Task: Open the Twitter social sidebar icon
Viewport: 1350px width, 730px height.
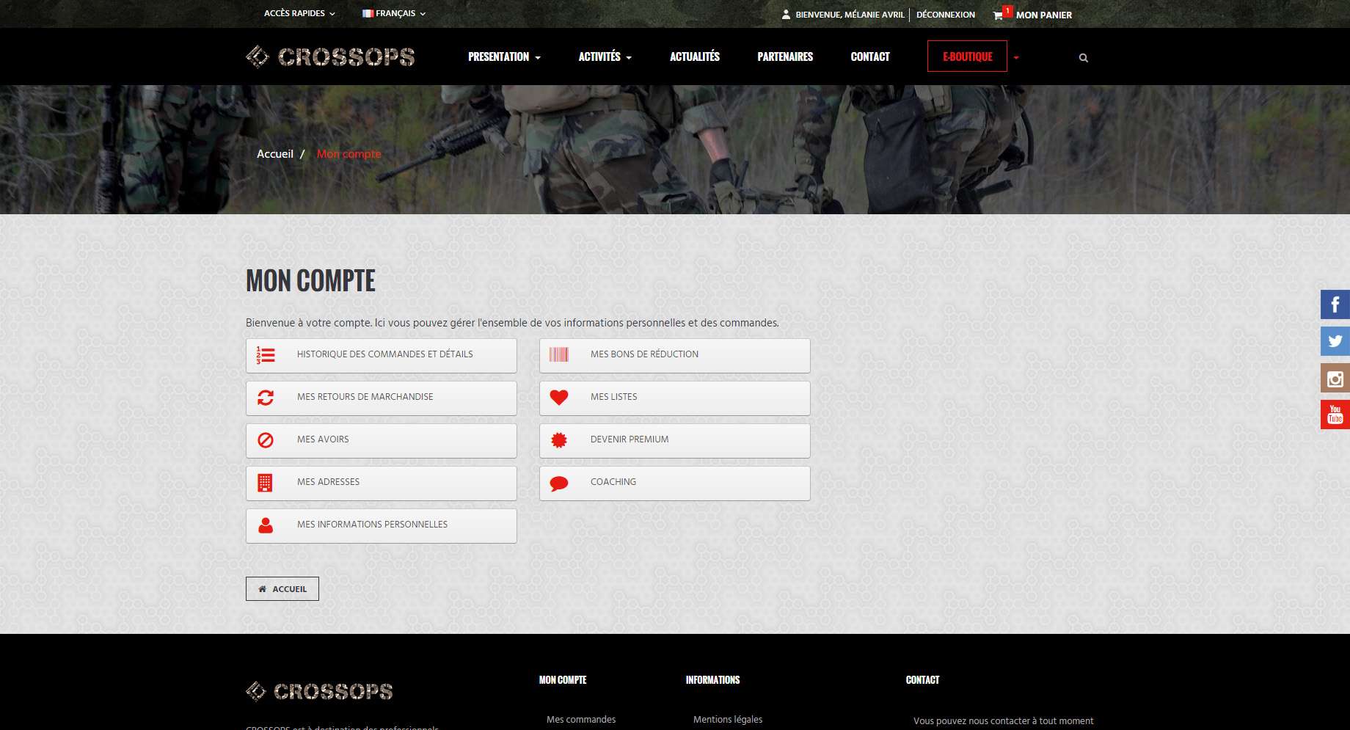Action: click(1335, 341)
